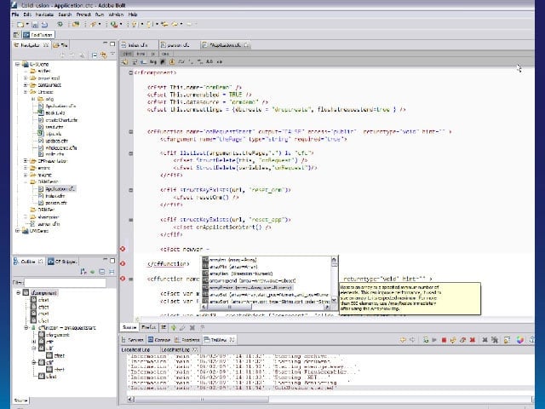Expand the CFFrameworks folder in Navigator
This screenshot has width=545, height=409.
coord(26,161)
